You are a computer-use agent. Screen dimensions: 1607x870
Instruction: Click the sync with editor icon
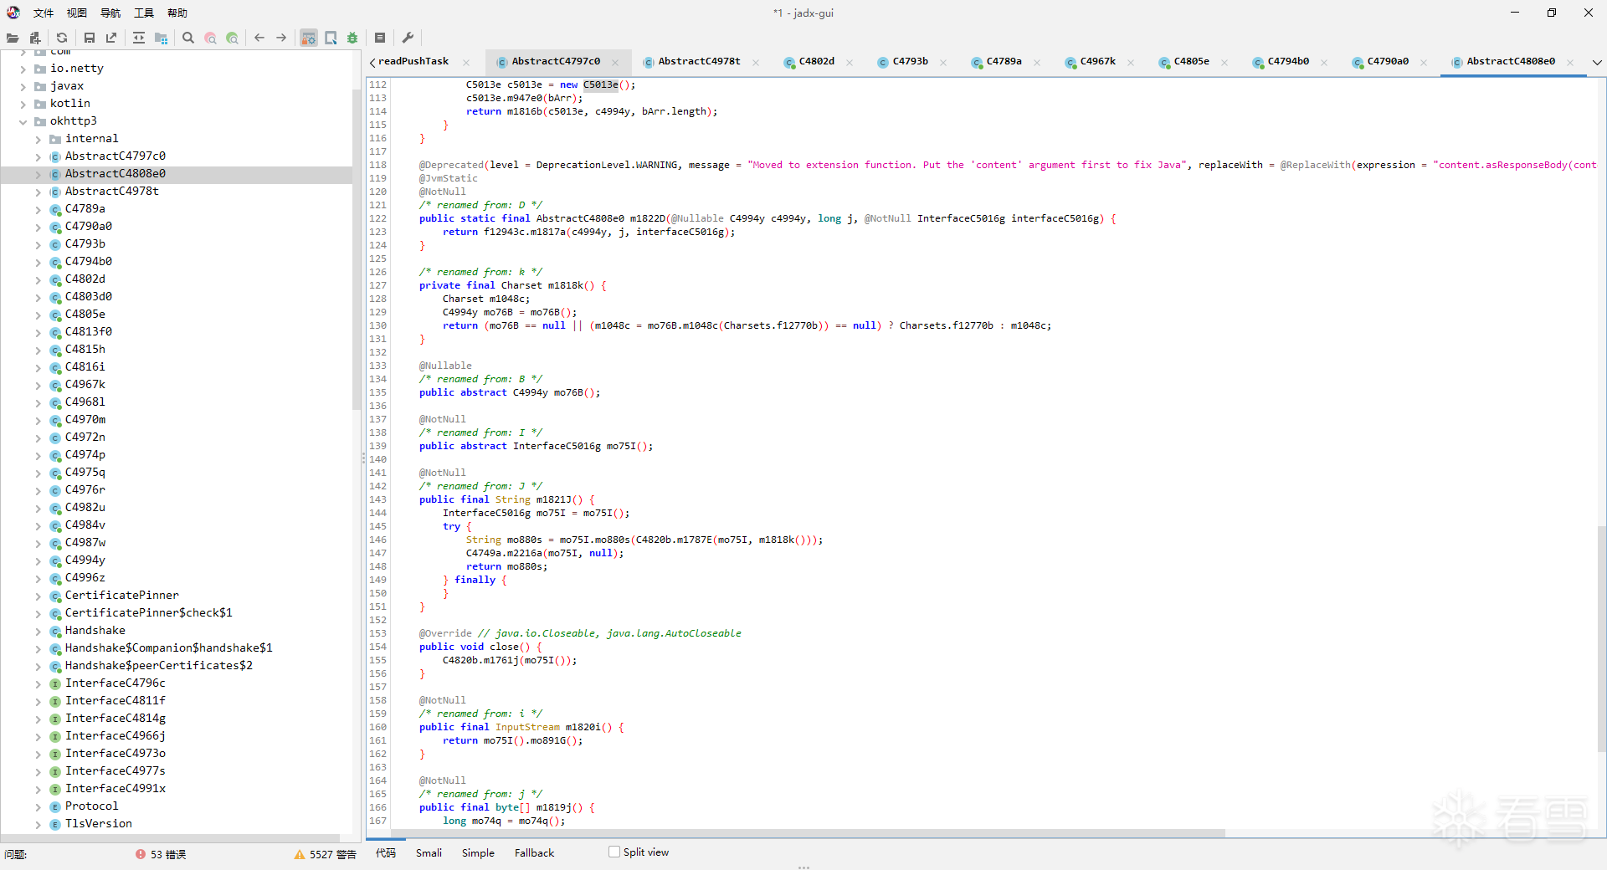click(139, 38)
